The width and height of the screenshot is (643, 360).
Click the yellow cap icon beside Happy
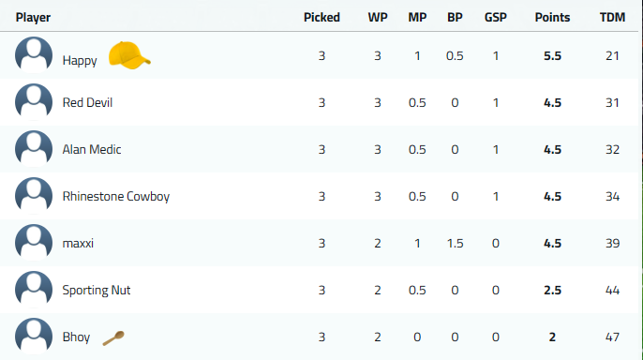click(129, 55)
